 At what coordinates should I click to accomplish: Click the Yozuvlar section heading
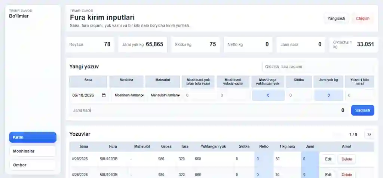tap(80, 134)
